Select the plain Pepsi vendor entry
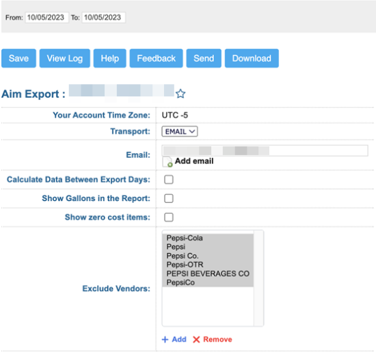 208,247
